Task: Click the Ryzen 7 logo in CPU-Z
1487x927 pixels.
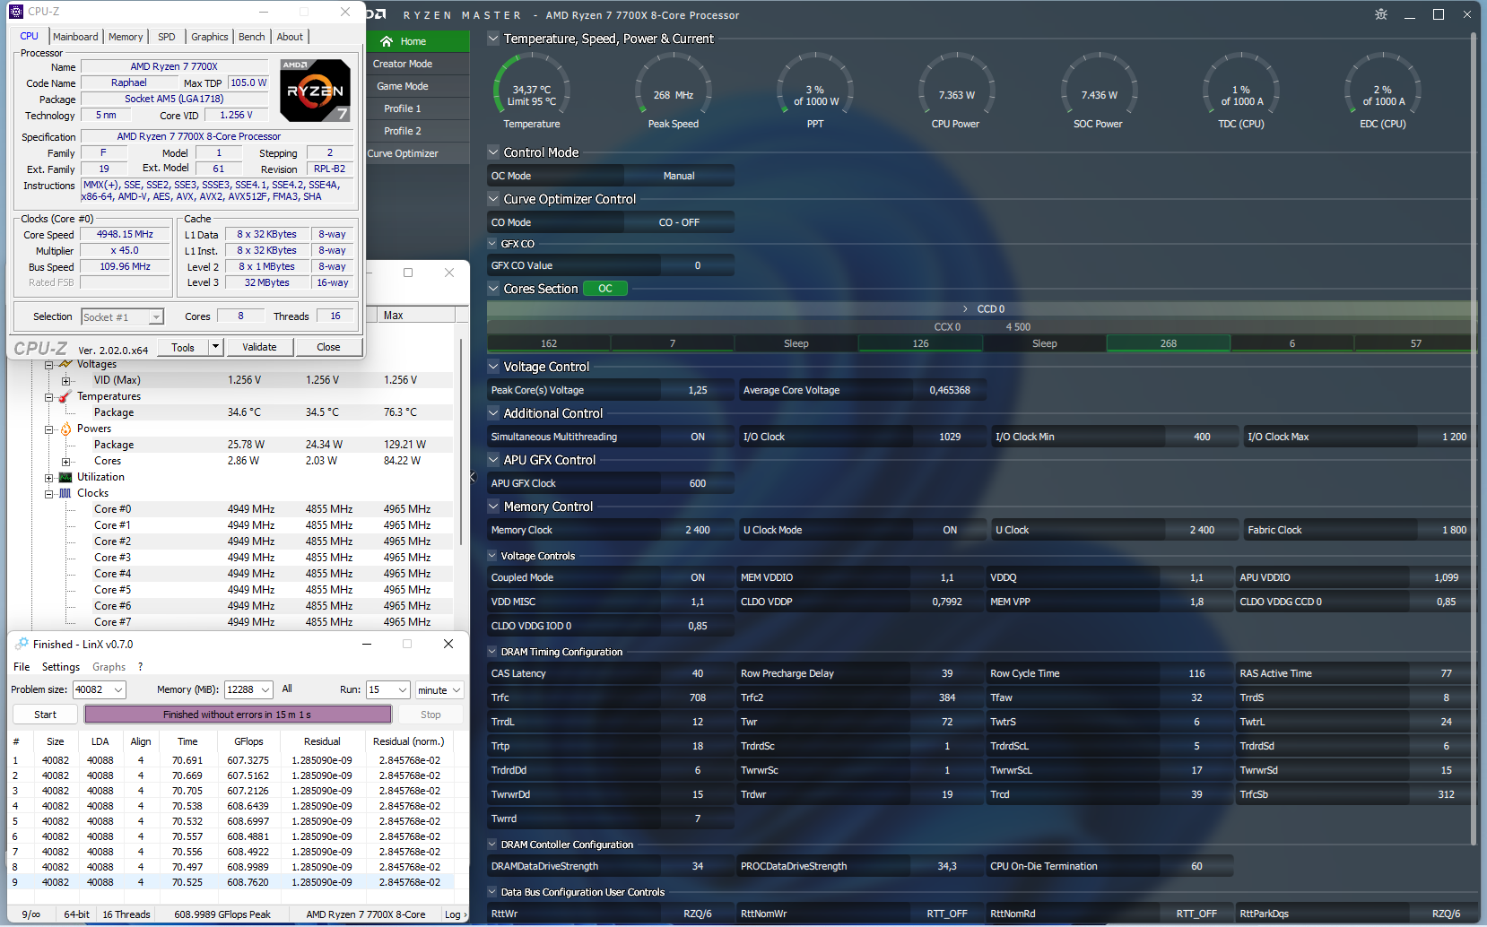Action: pos(315,91)
